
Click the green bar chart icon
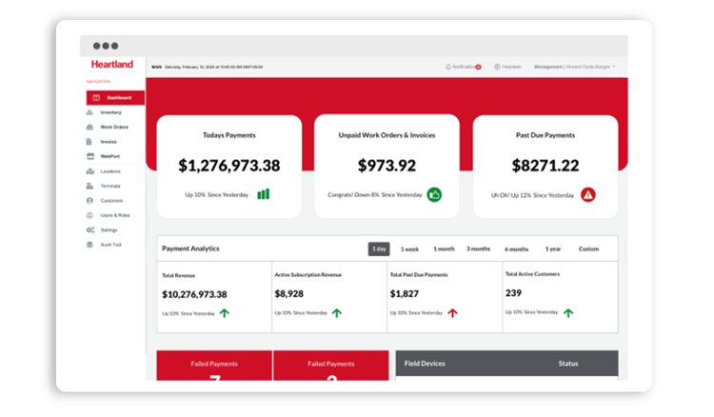[263, 194]
